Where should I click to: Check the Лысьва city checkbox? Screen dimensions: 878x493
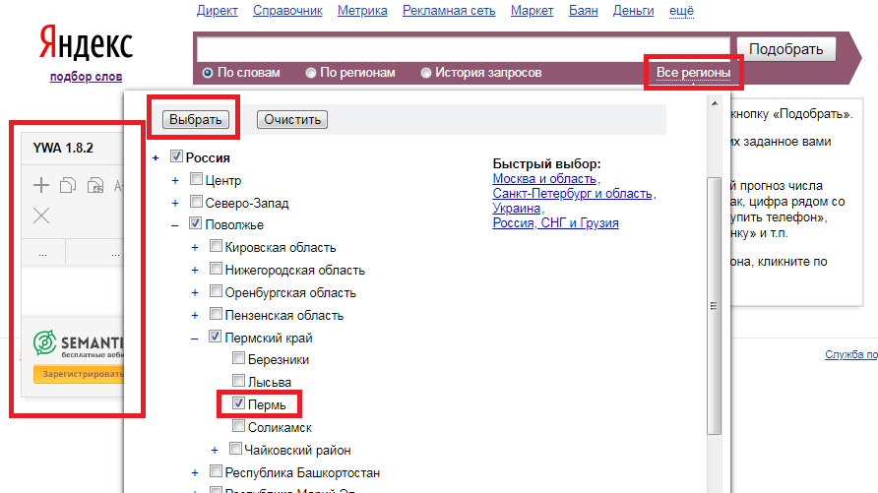click(238, 381)
